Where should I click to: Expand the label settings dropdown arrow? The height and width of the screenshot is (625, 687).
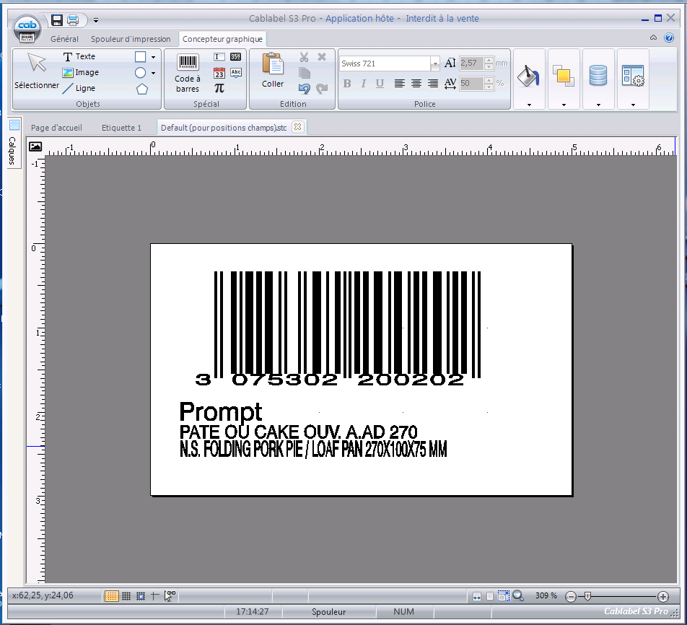pos(633,105)
